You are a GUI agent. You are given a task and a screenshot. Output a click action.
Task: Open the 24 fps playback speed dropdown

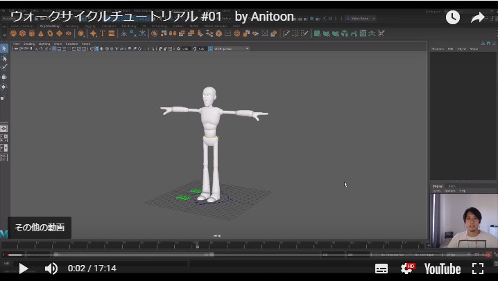(458, 255)
